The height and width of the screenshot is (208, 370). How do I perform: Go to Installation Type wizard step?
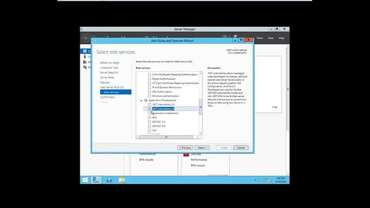tap(109, 68)
